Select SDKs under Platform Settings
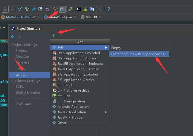The width and height of the screenshot is (193, 136). pos(20,86)
